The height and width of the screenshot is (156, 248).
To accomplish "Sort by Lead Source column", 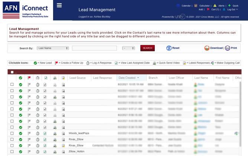I will pos(78,78).
